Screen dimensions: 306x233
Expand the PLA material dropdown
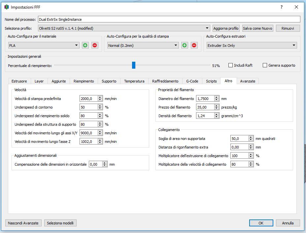click(x=44, y=45)
